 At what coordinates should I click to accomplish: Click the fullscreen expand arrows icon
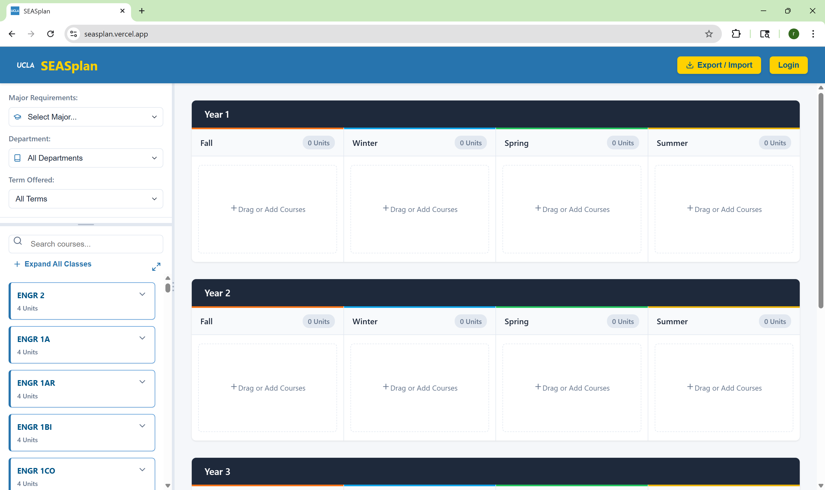coord(156,266)
